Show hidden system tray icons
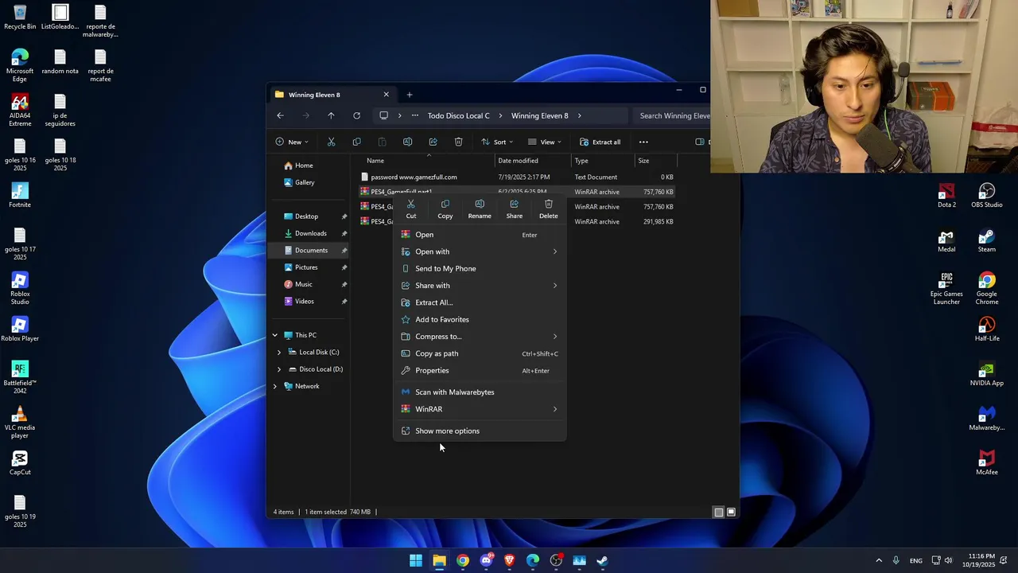The image size is (1018, 573). click(x=879, y=561)
